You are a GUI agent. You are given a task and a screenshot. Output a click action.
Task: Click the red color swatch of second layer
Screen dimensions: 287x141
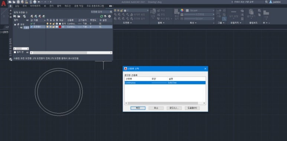pos(60,27)
